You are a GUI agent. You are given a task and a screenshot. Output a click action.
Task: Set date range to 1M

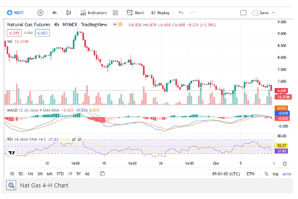point(30,174)
